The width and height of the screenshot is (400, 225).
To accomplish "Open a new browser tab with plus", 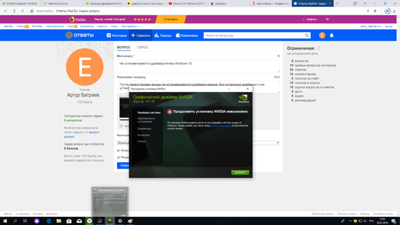I will click(x=337, y=3).
